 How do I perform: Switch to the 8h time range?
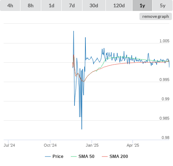[31, 5]
